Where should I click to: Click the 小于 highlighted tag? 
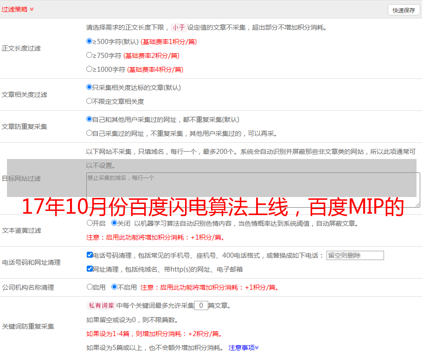pyautogui.click(x=179, y=27)
